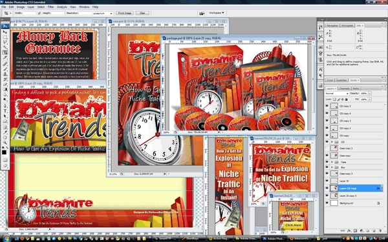Select the Crop tool
Viewport: 388px width, 242px height.
[5, 52]
